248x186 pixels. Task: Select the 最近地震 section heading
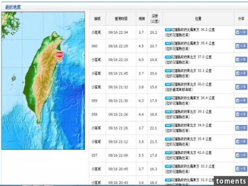(x=13, y=7)
